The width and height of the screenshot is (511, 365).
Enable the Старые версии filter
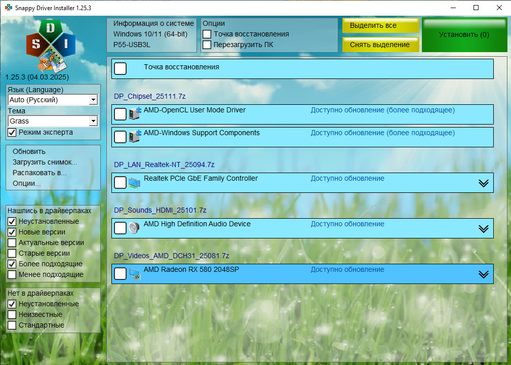click(12, 253)
